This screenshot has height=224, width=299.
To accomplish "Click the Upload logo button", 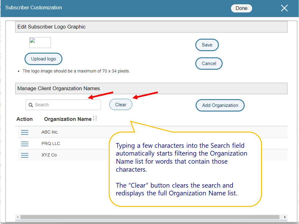I will [43, 59].
